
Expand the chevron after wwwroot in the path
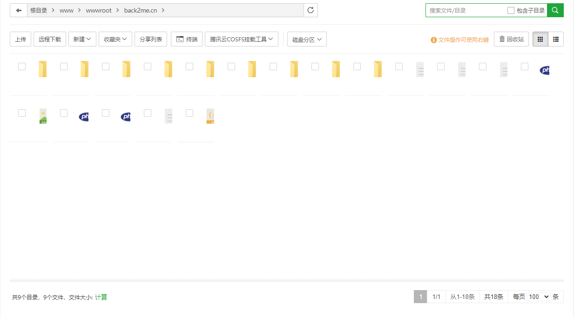click(118, 10)
